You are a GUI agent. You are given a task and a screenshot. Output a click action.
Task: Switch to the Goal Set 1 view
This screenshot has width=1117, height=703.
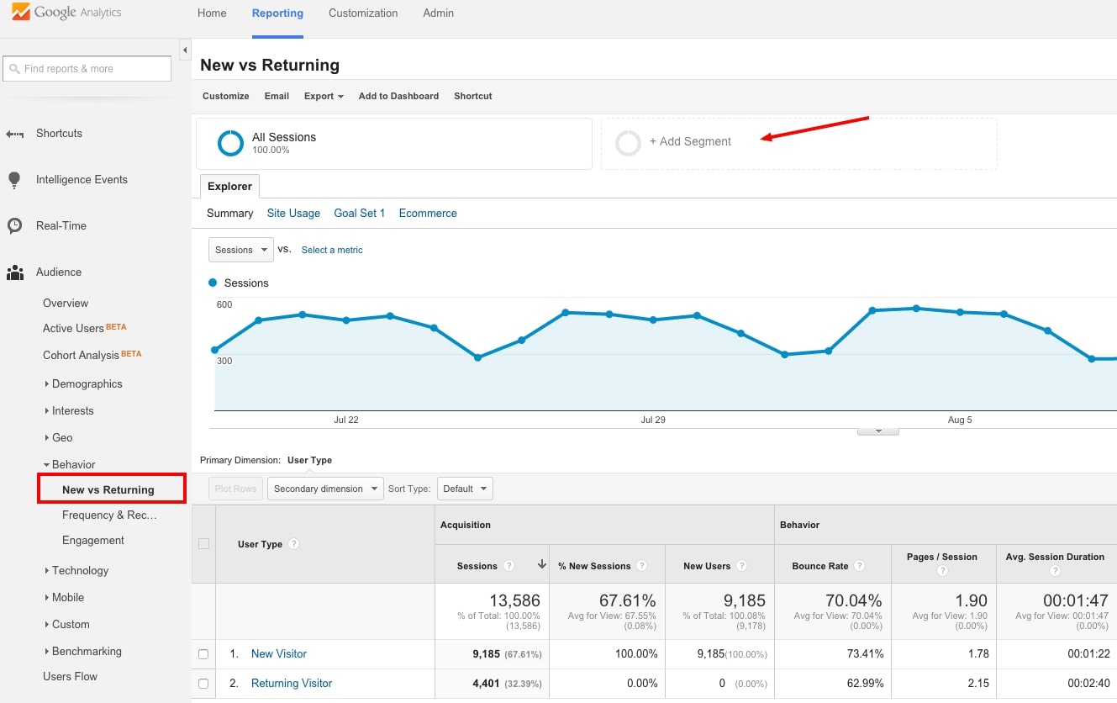tap(359, 214)
